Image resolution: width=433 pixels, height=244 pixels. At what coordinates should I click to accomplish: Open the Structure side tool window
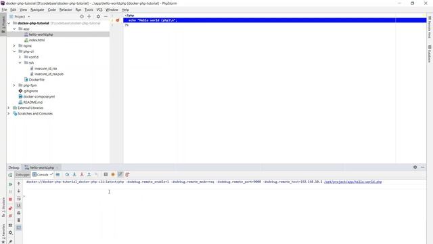click(x=3, y=207)
